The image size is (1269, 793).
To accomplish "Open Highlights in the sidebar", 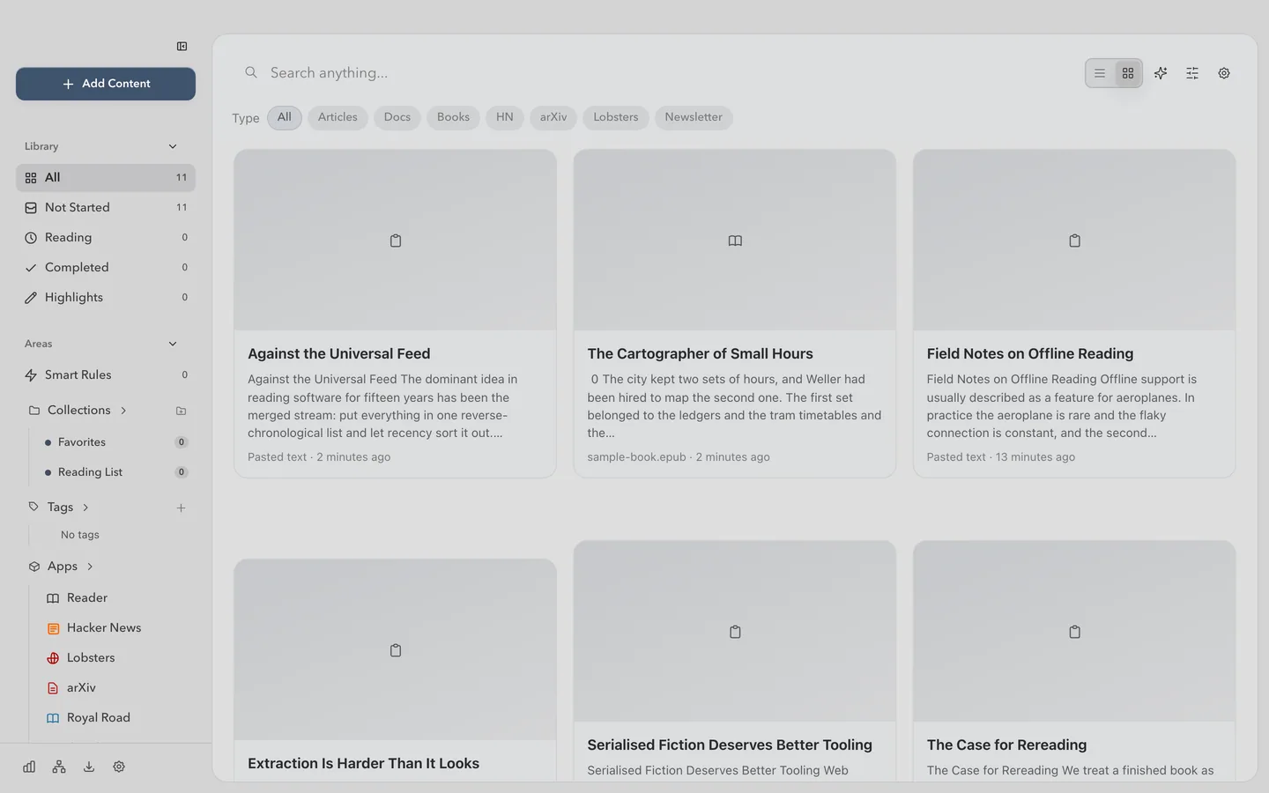I will coord(106,297).
